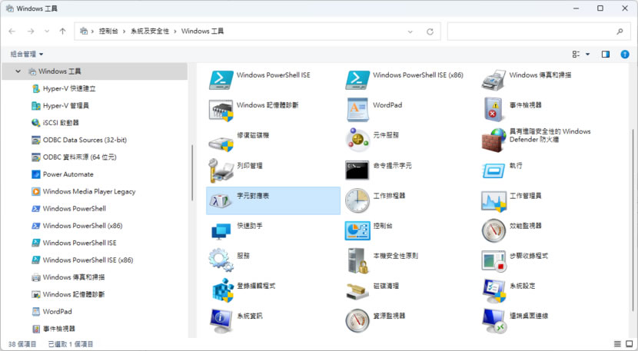Image resolution: width=638 pixels, height=351 pixels.
Task: Expand chevron after 系統及安全性 in breadcrumb
Action: tap(175, 31)
